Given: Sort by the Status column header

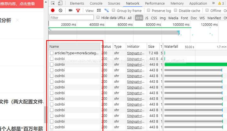Looking at the screenshot, I should [x=107, y=46].
